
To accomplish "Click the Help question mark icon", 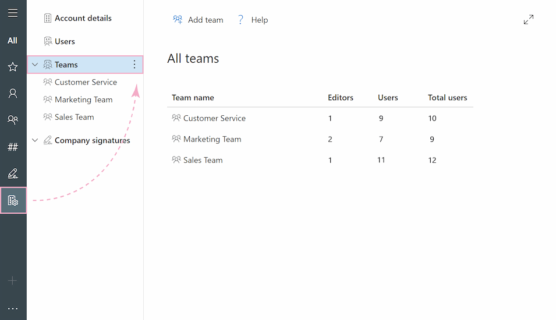I will coord(240,19).
